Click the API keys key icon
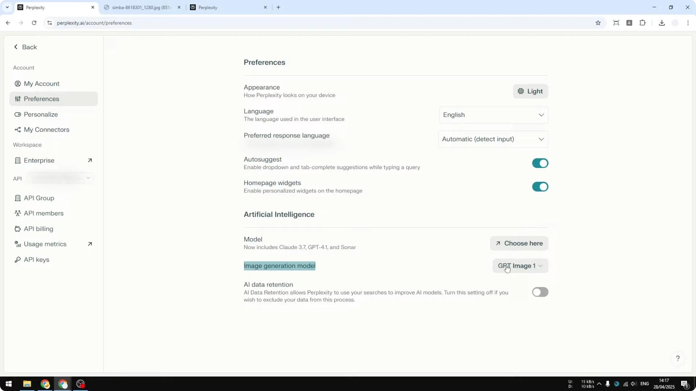 [x=17, y=260]
